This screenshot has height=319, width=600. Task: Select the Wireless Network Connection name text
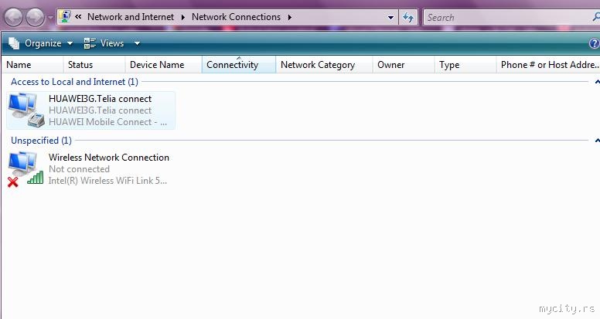pos(109,158)
